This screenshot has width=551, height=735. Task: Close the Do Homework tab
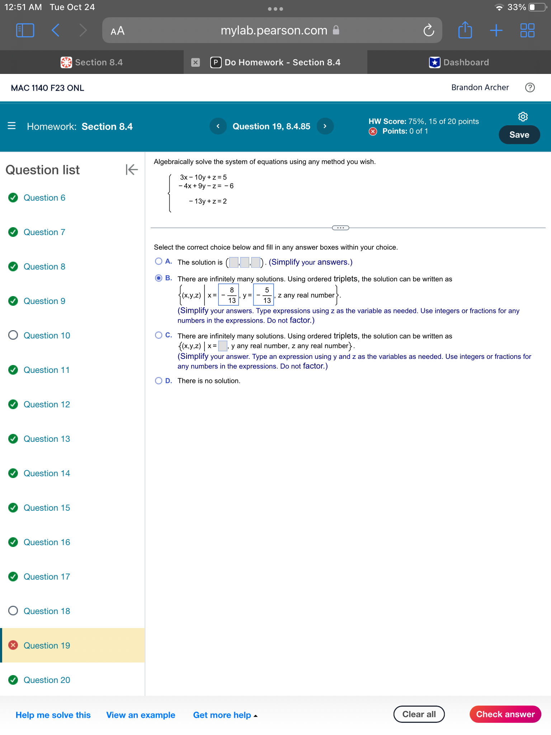click(x=196, y=62)
